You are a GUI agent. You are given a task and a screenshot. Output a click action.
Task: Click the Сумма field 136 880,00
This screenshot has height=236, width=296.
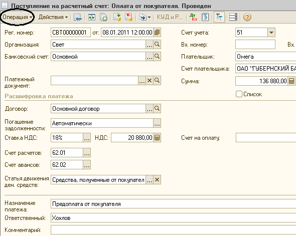[261, 81]
